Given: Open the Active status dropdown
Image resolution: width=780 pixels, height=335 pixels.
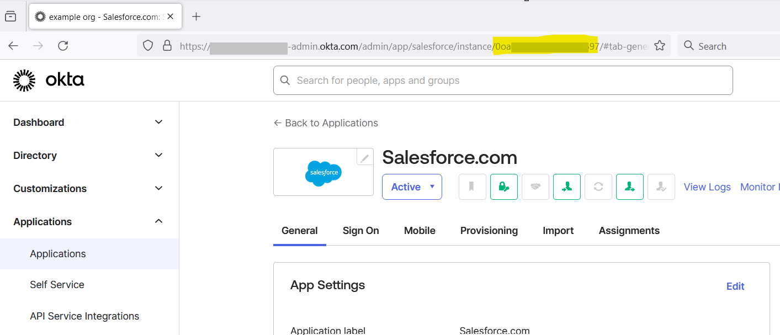Looking at the screenshot, I should [x=412, y=187].
